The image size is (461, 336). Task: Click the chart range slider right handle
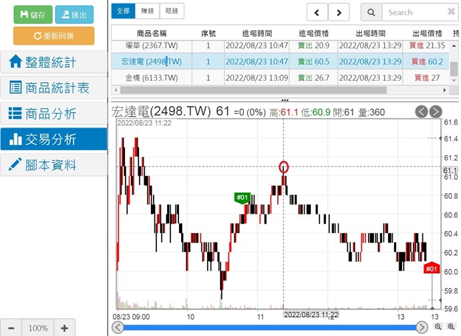(x=422, y=327)
